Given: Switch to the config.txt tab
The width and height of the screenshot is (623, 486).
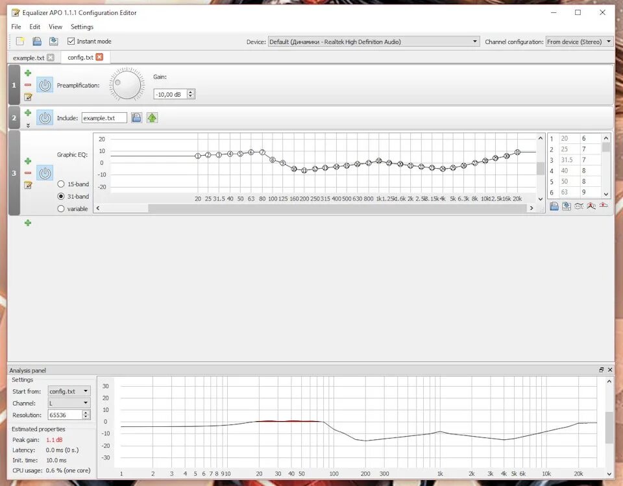Looking at the screenshot, I should pyautogui.click(x=80, y=57).
